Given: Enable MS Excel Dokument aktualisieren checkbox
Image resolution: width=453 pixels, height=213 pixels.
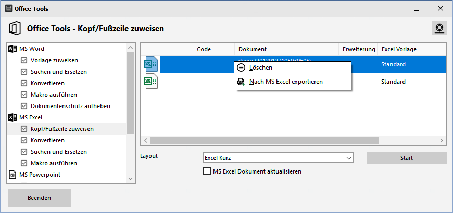Looking at the screenshot, I should tap(207, 171).
